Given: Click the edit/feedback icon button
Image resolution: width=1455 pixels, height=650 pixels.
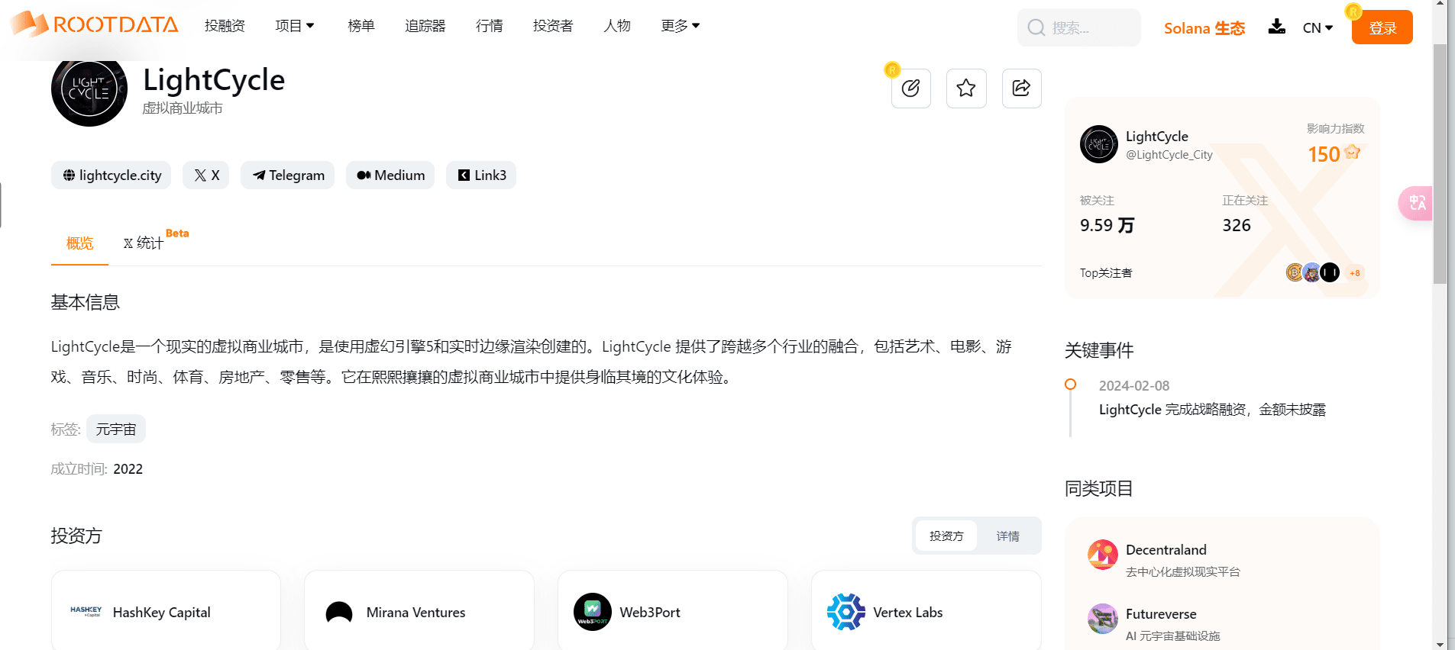Looking at the screenshot, I should [x=910, y=88].
